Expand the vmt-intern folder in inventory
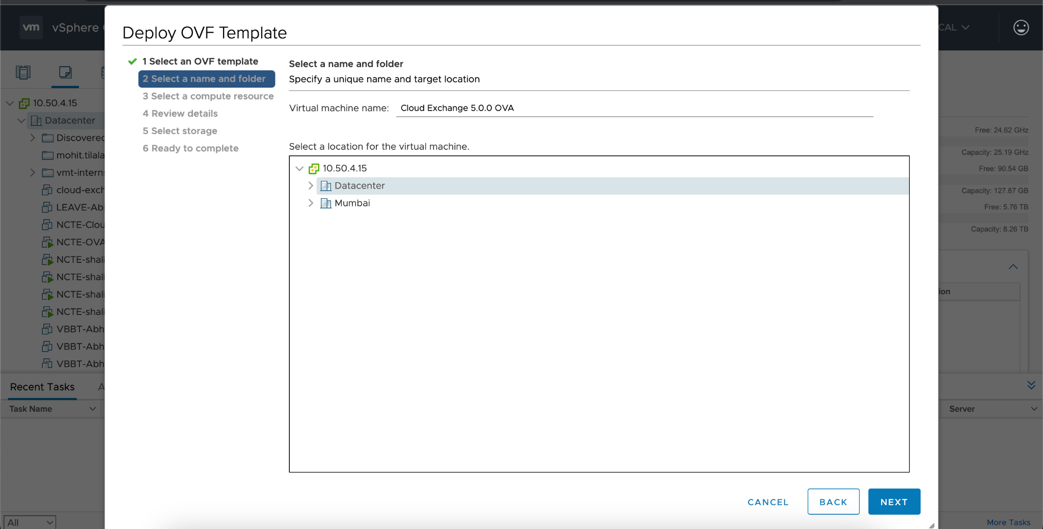This screenshot has height=529, width=1043. click(33, 172)
